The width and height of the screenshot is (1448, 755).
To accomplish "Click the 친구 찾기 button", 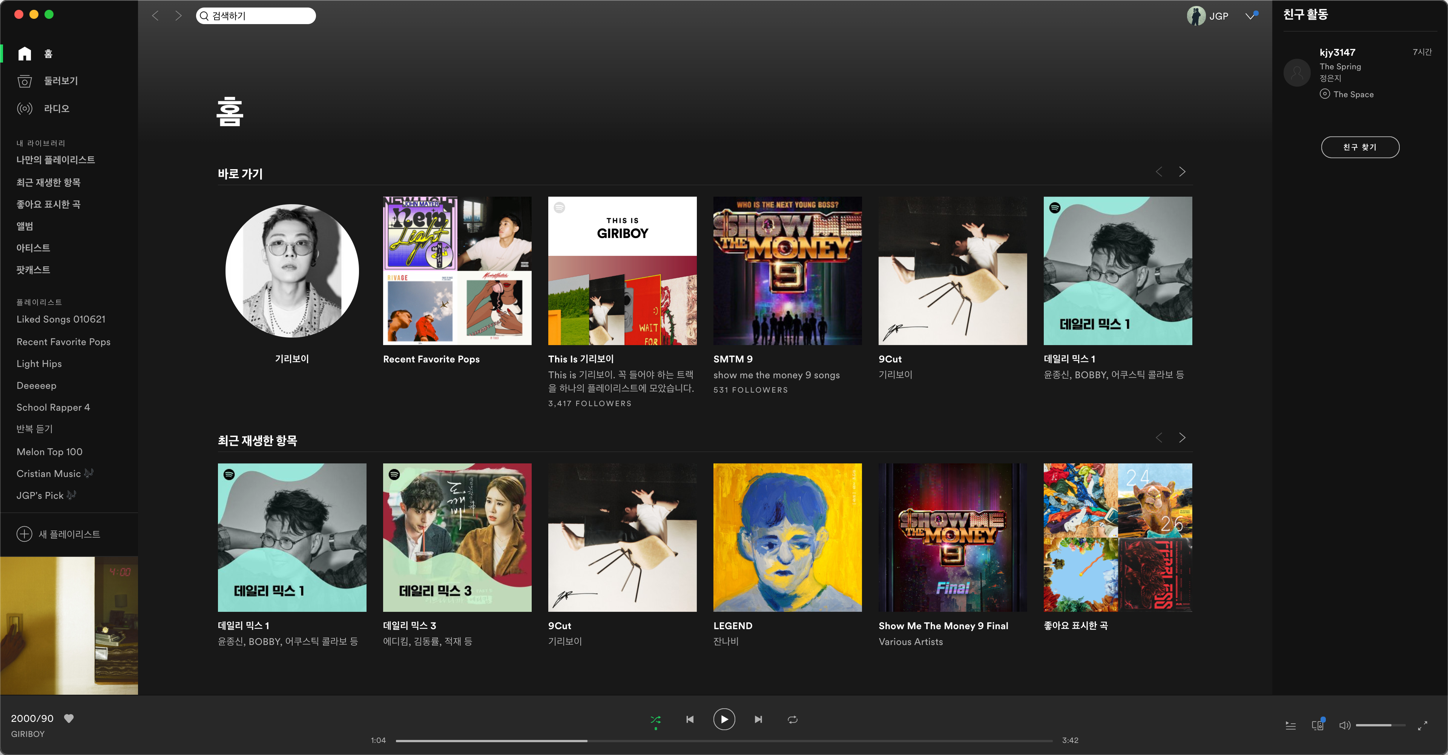I will (x=1360, y=147).
